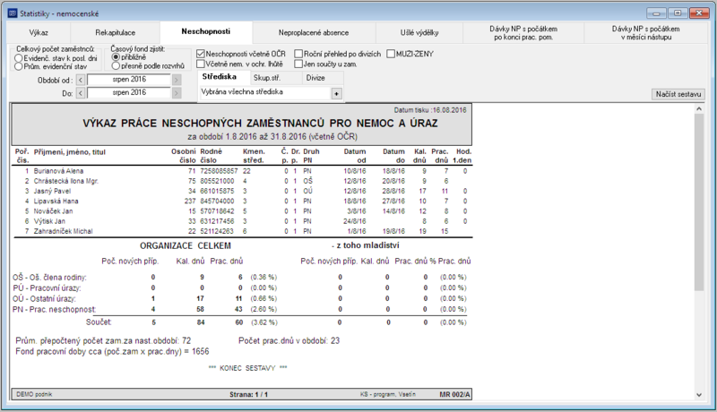Click the Do srpen 2016 field
717x412 pixels.
(129, 93)
